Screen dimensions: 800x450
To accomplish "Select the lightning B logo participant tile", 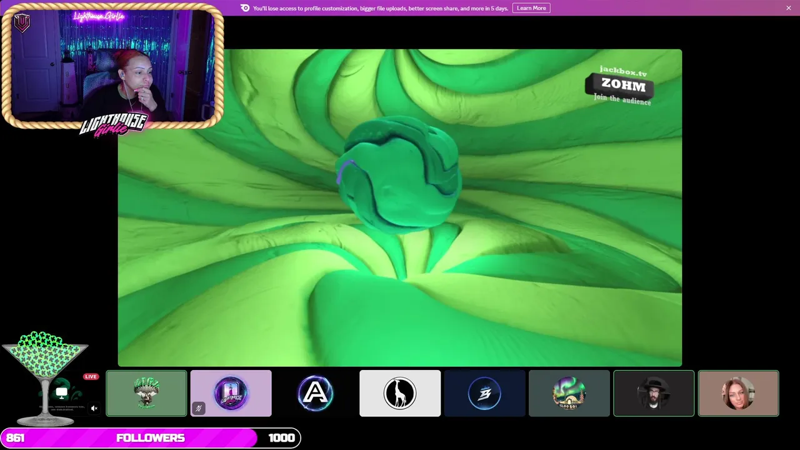I will 485,393.
